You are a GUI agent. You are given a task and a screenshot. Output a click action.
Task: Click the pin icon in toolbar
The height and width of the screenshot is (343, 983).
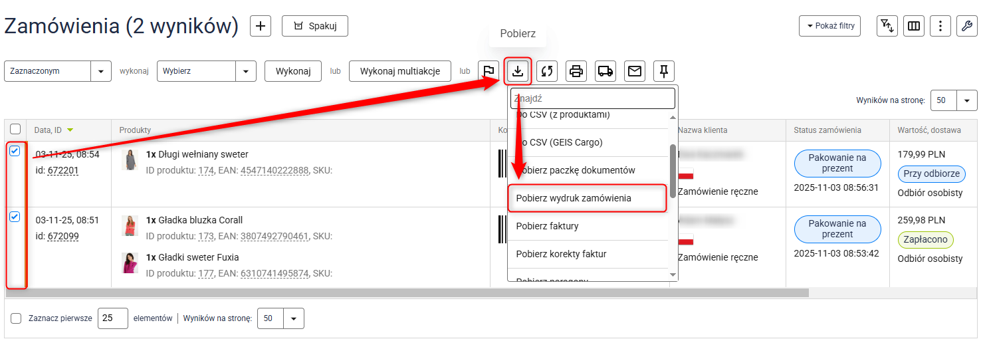(x=664, y=71)
